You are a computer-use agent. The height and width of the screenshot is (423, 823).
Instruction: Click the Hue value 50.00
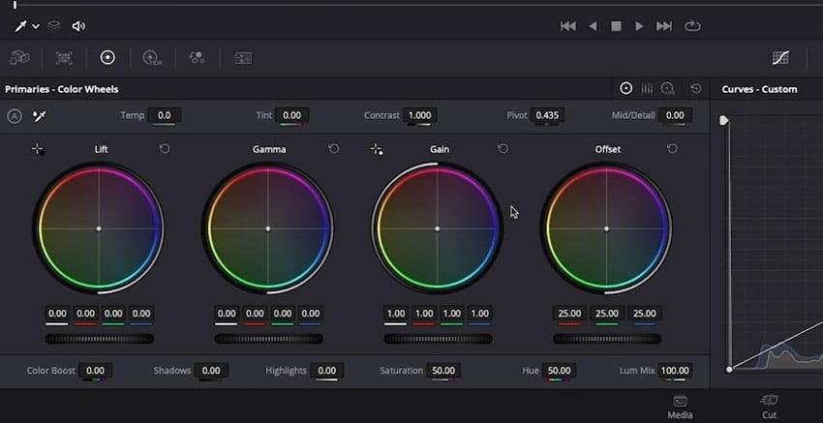560,371
